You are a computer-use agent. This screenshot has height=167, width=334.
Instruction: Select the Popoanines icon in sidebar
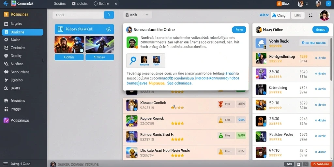6,120
